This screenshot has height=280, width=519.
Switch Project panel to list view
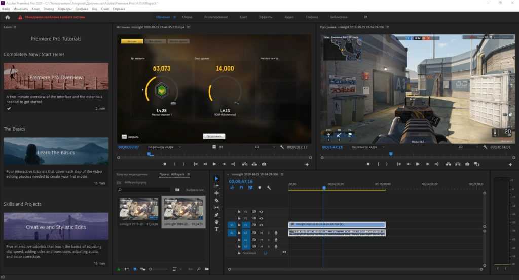126,269
